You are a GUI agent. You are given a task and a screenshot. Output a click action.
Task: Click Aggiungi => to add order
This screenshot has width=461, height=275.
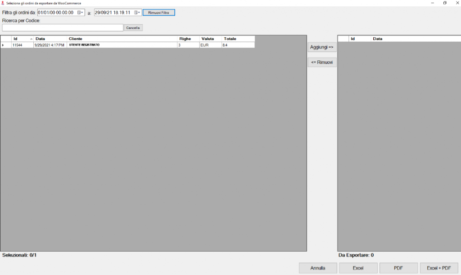[x=322, y=47]
